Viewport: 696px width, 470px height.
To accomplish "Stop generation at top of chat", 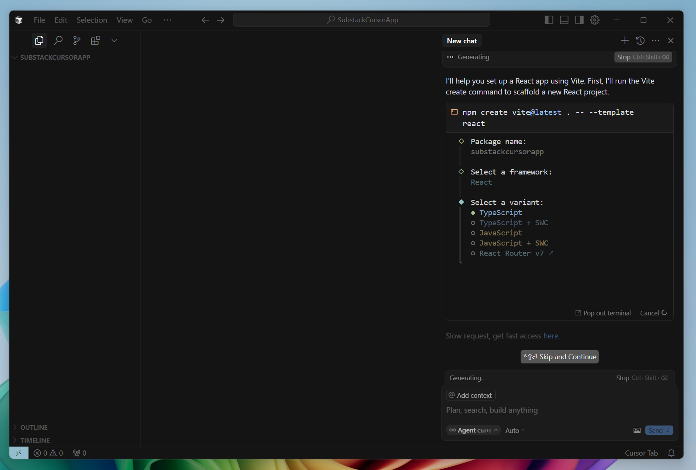I will point(643,57).
